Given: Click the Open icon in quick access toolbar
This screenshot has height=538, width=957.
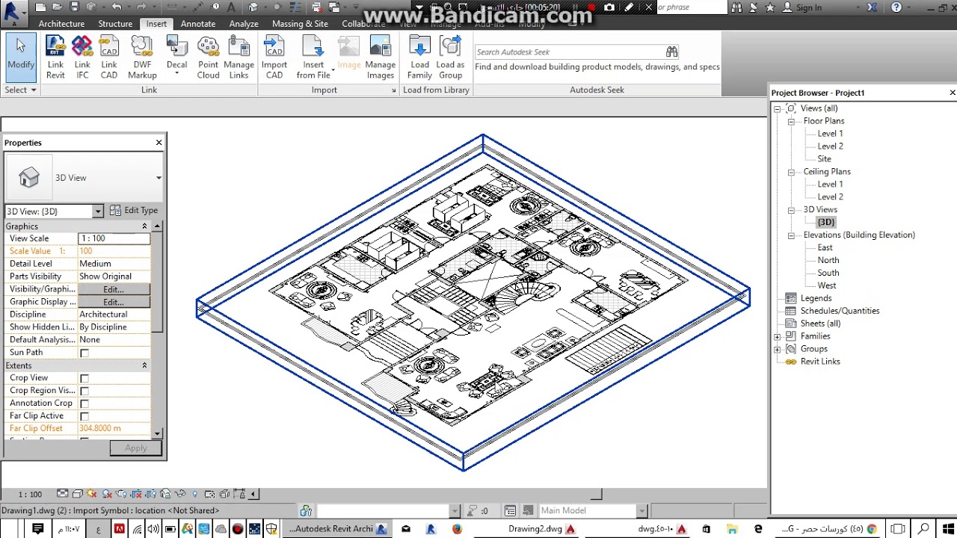Looking at the screenshot, I should tap(58, 7).
